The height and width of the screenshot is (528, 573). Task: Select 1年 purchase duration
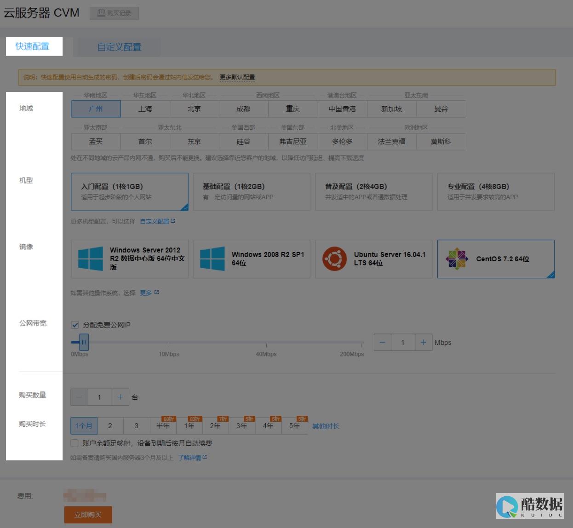(x=189, y=426)
